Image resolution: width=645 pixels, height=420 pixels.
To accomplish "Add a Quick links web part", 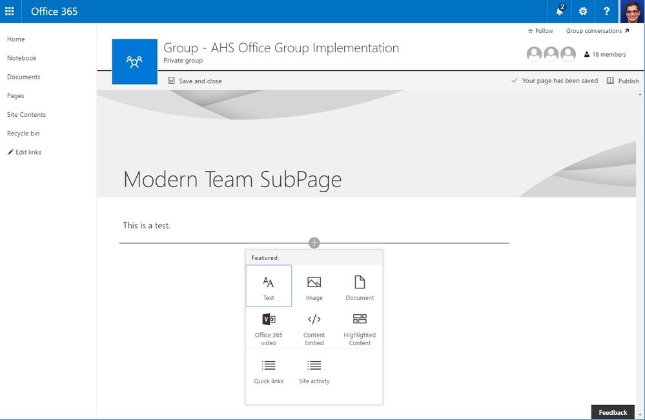I will [269, 372].
